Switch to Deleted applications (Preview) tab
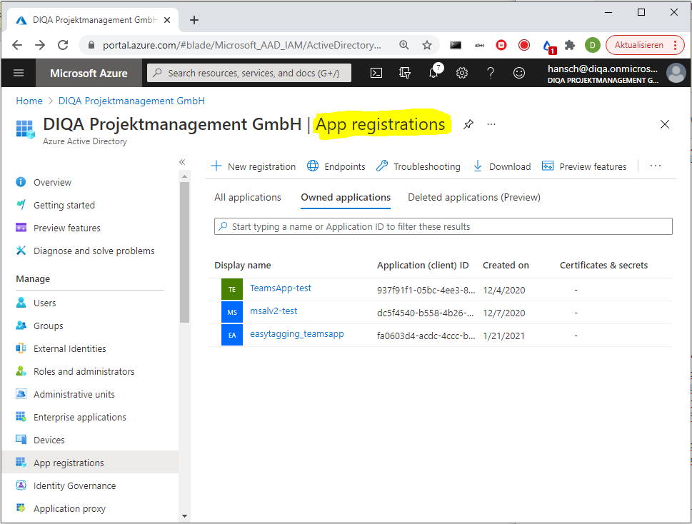 (474, 197)
